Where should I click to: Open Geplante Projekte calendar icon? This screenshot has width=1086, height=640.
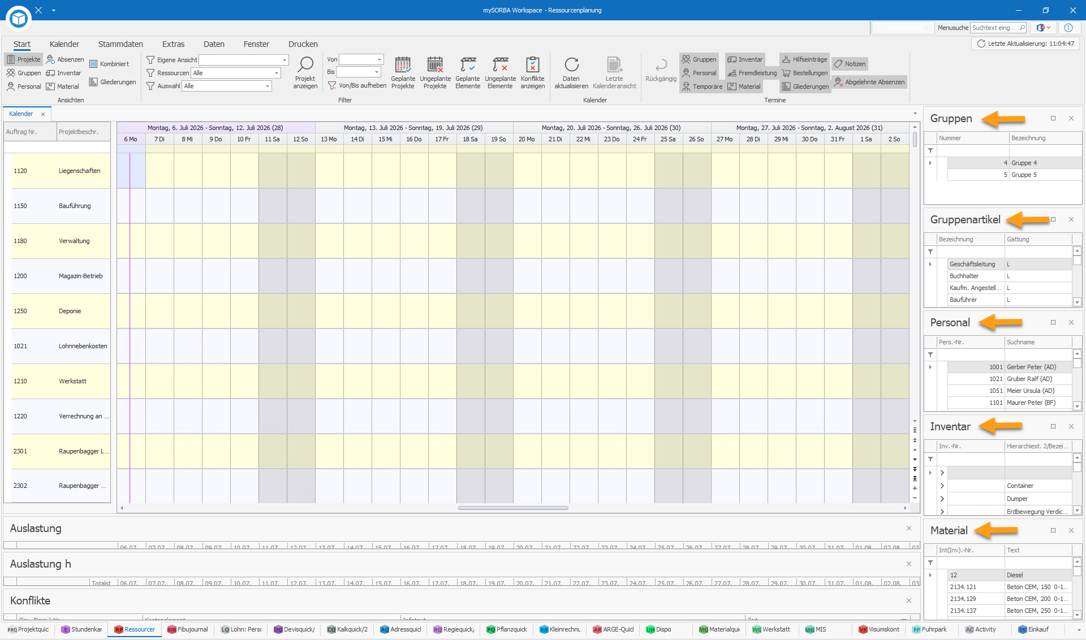[403, 64]
